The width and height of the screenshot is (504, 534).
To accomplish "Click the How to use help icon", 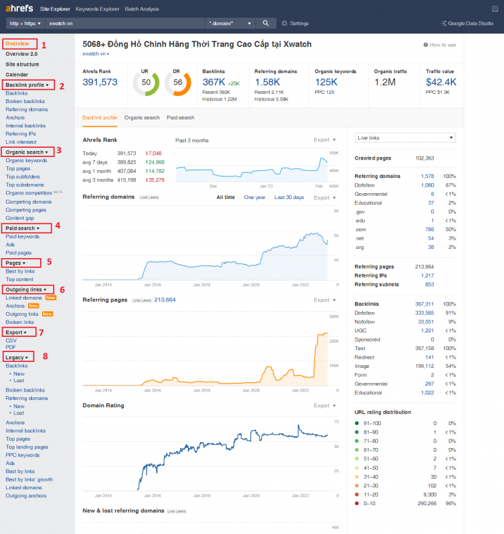I will pyautogui.click(x=439, y=45).
